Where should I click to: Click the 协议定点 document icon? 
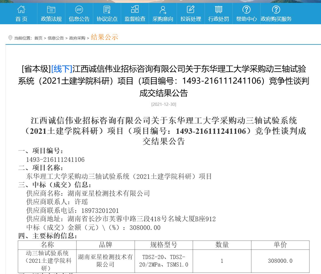pyautogui.click(x=107, y=10)
